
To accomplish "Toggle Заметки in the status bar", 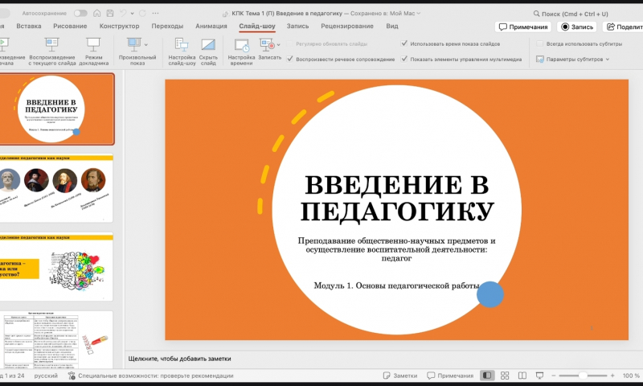I will click(399, 376).
